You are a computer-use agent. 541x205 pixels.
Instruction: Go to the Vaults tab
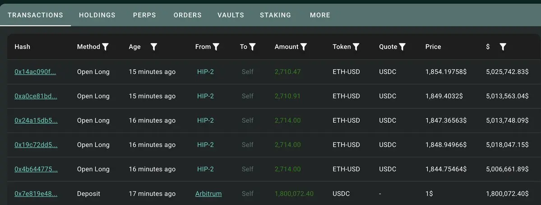click(231, 15)
